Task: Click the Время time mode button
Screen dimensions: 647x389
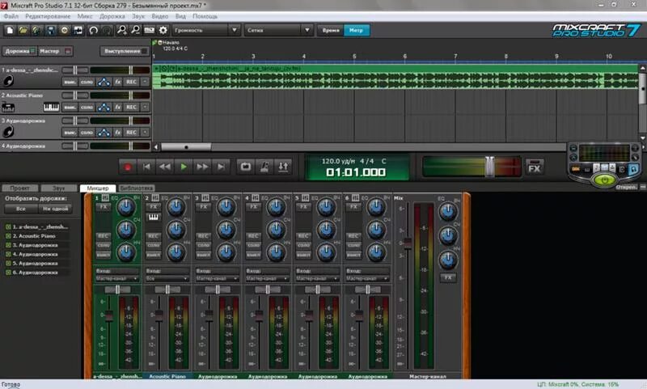Action: point(331,30)
